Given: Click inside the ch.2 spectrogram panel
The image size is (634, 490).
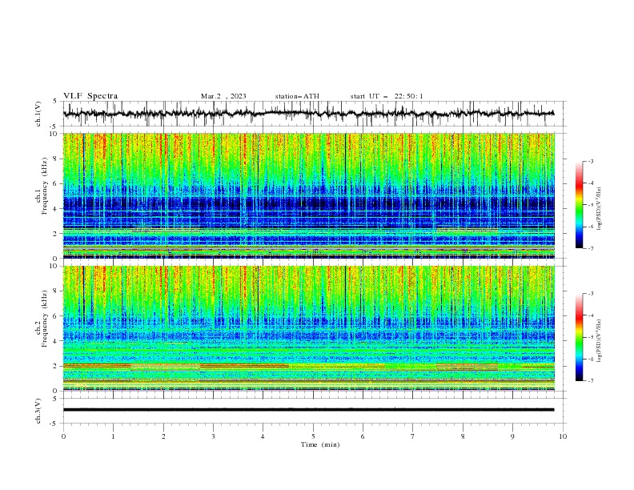Looking at the screenshot, I should (x=309, y=328).
